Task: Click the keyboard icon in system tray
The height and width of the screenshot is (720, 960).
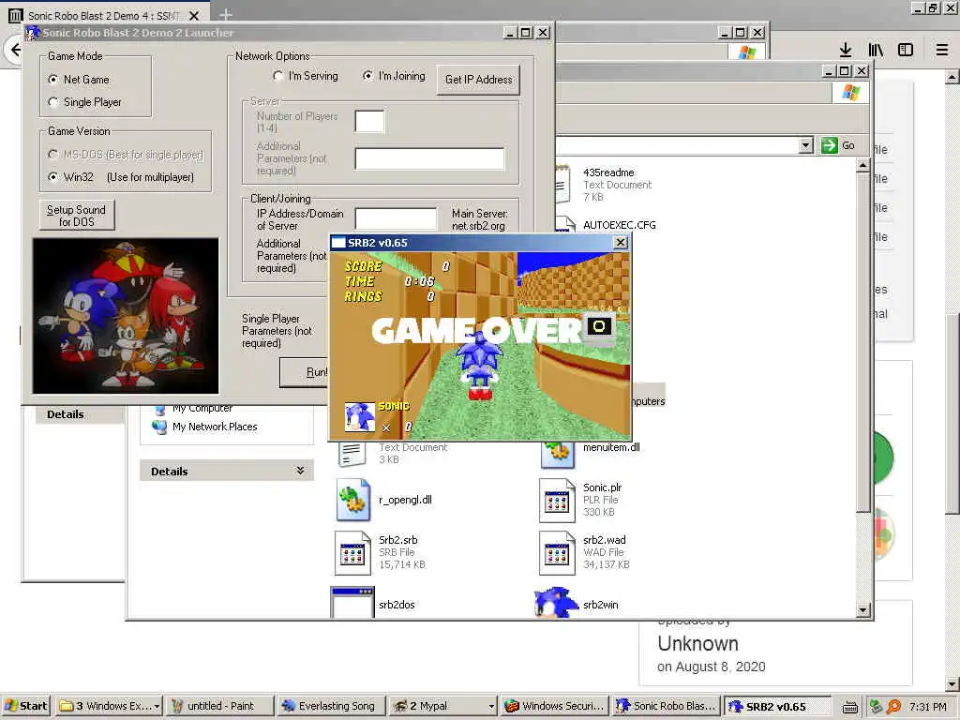Action: point(849,707)
